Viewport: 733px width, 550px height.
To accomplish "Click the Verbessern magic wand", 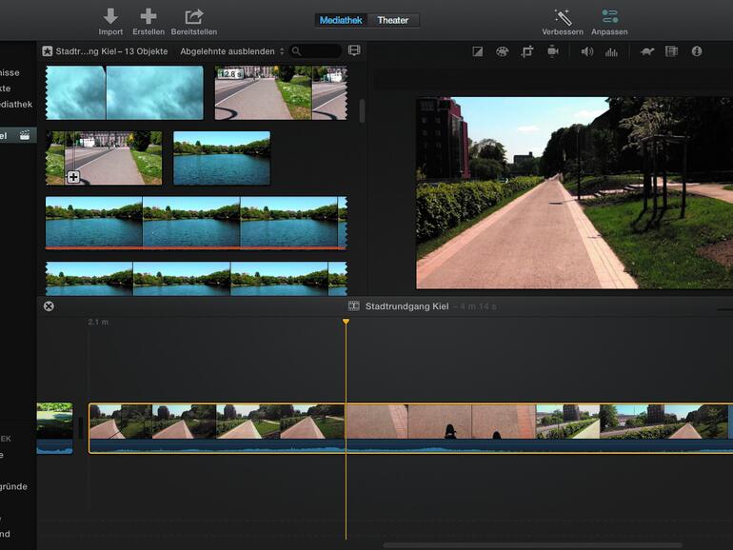I will coord(563,17).
